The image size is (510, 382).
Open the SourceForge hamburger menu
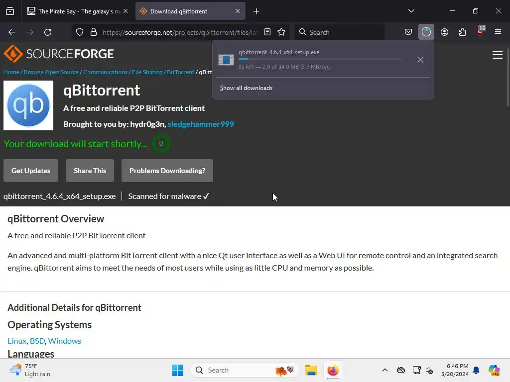click(x=498, y=55)
